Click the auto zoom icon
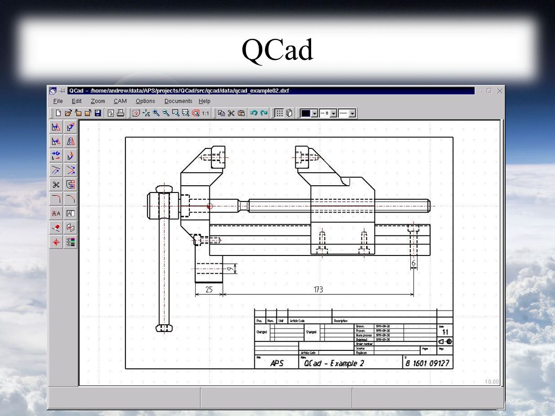555x416 pixels. pos(146,113)
